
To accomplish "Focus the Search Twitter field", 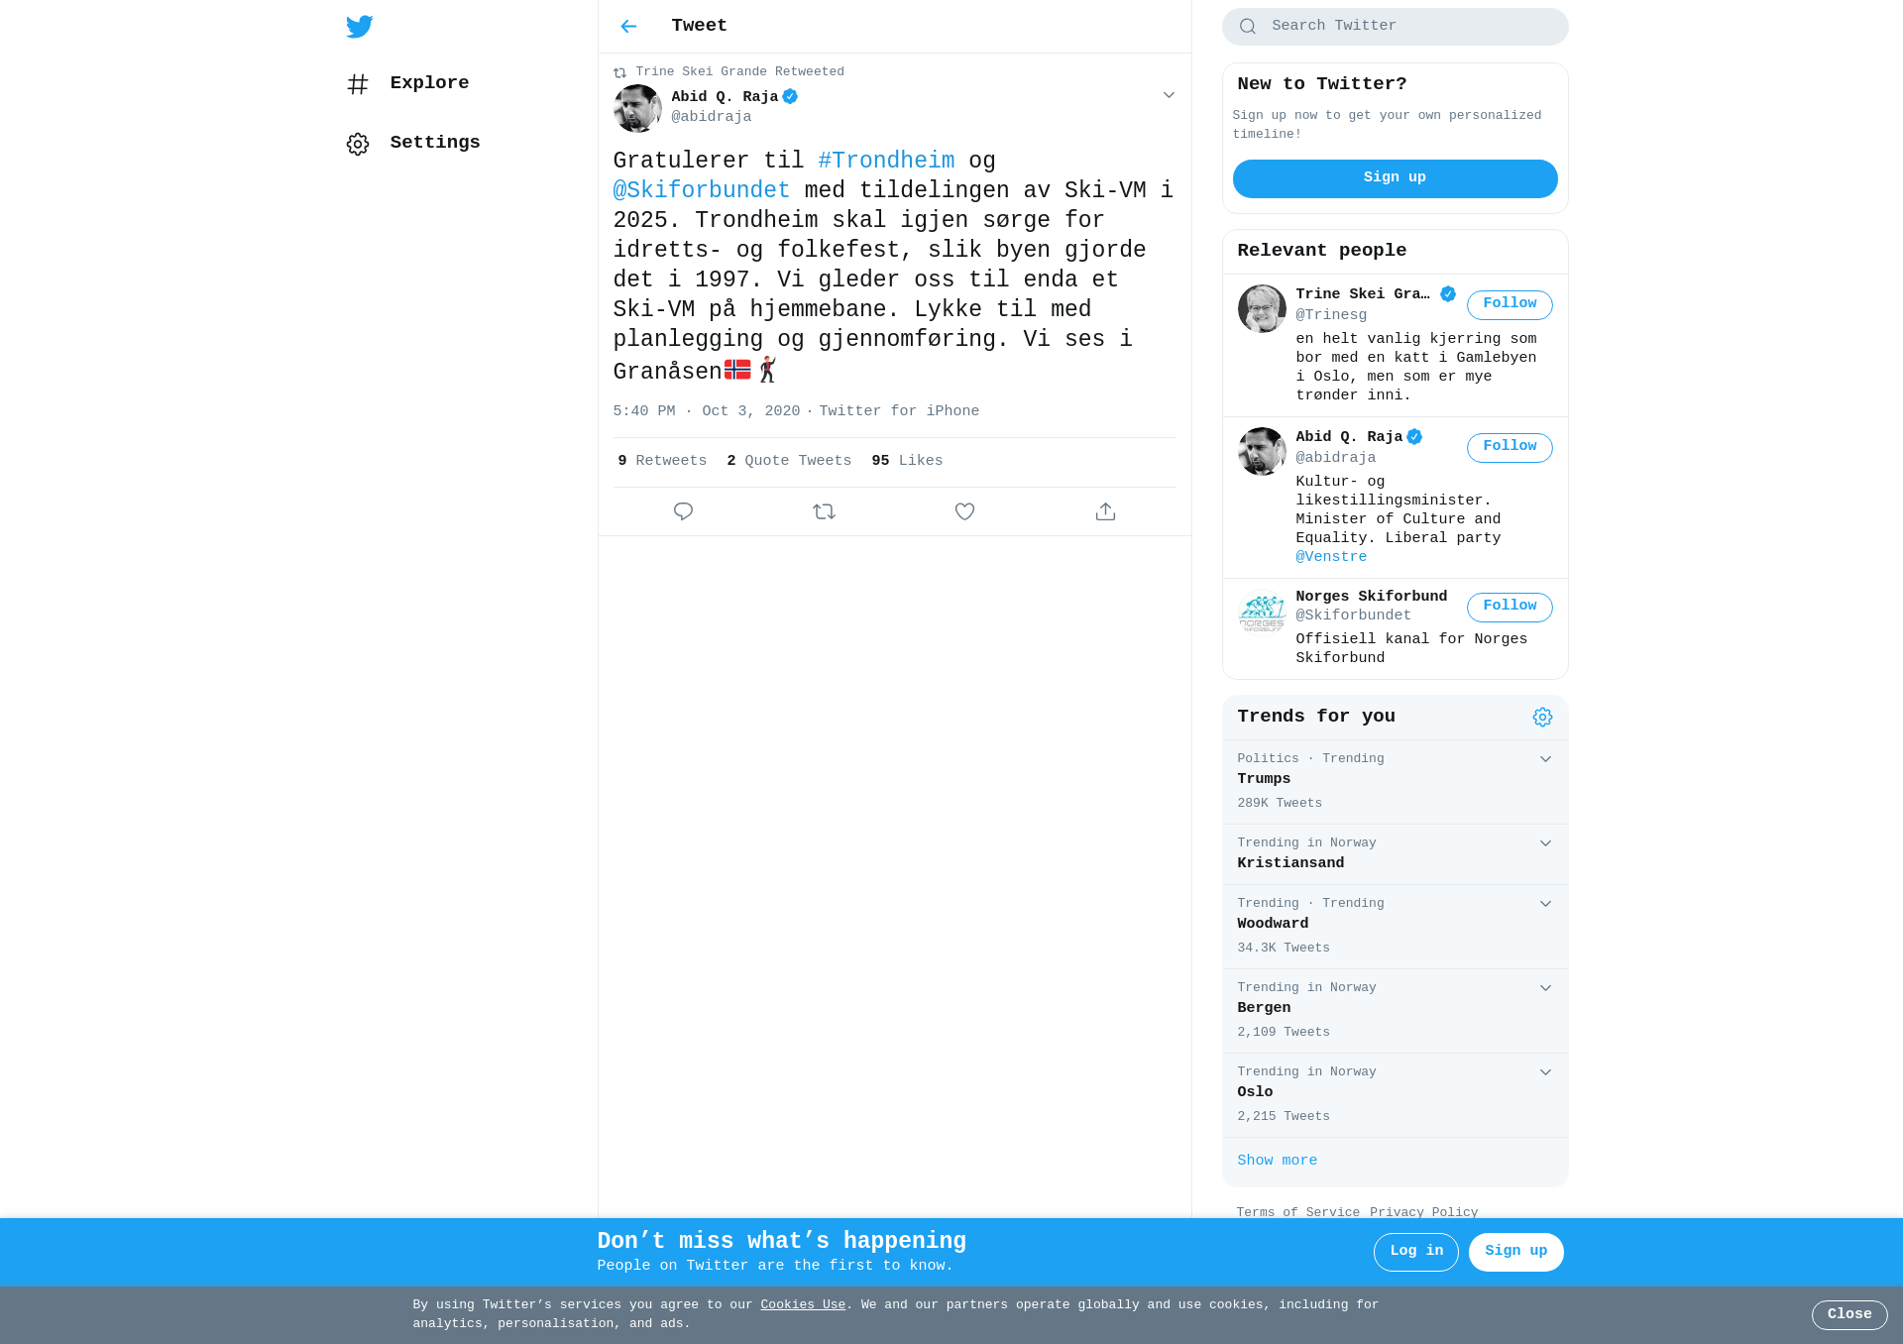I will (1395, 27).
